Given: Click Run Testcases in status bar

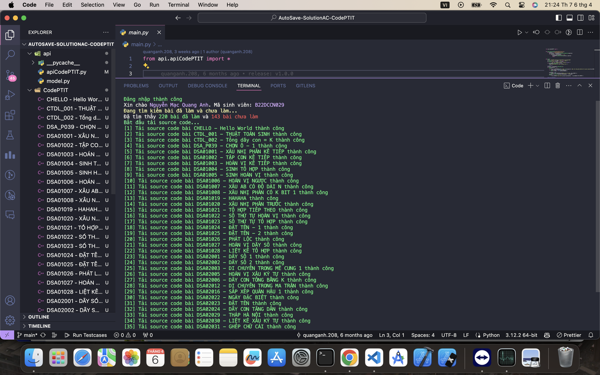Looking at the screenshot, I should [86, 335].
